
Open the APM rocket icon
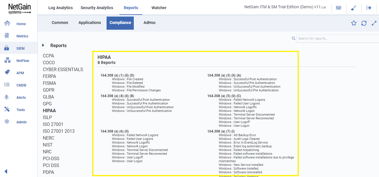point(7,73)
